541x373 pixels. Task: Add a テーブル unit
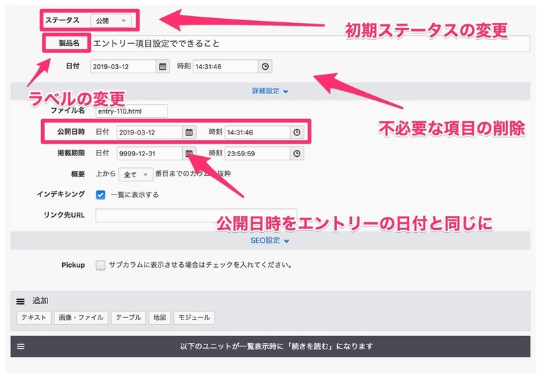click(128, 318)
